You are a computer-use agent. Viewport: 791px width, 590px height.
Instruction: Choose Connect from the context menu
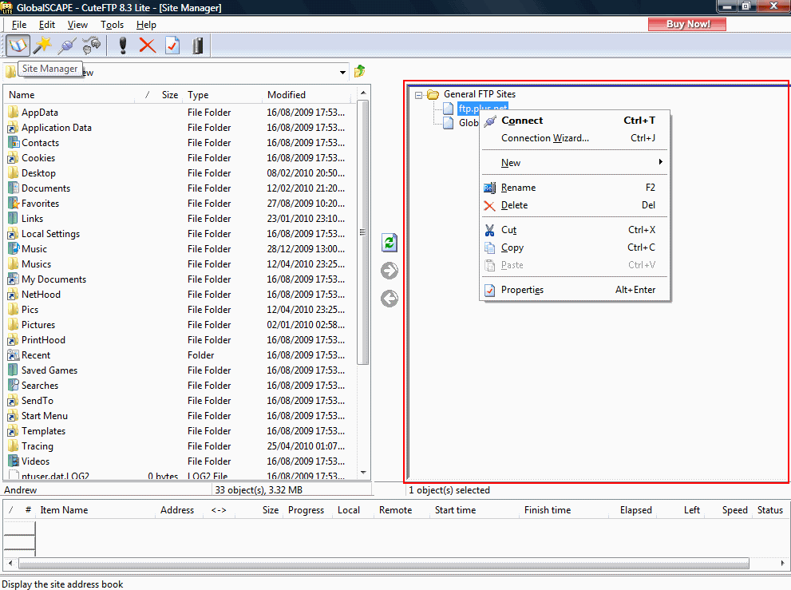[522, 121]
